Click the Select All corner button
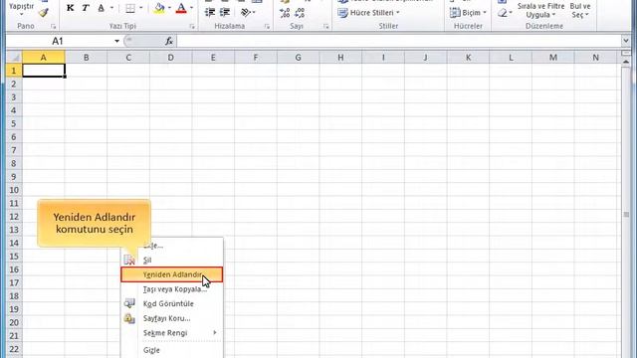The height and width of the screenshot is (358, 637). click(x=14, y=58)
